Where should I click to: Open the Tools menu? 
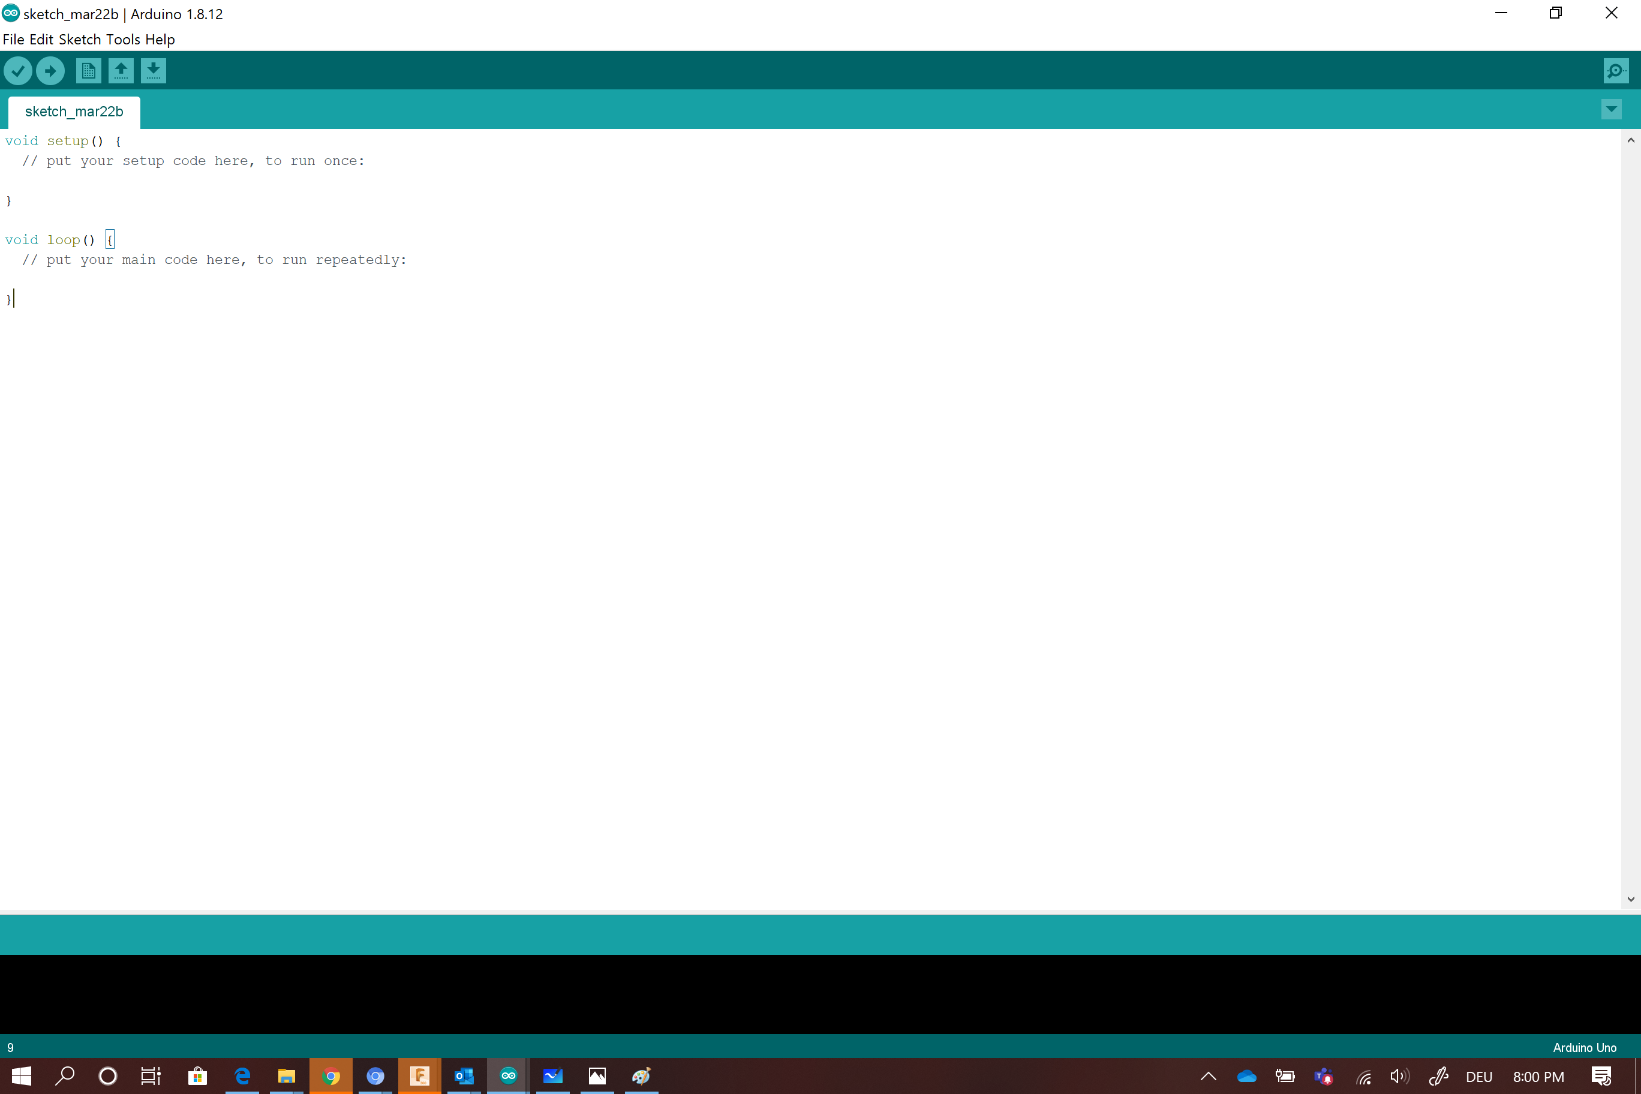(123, 40)
